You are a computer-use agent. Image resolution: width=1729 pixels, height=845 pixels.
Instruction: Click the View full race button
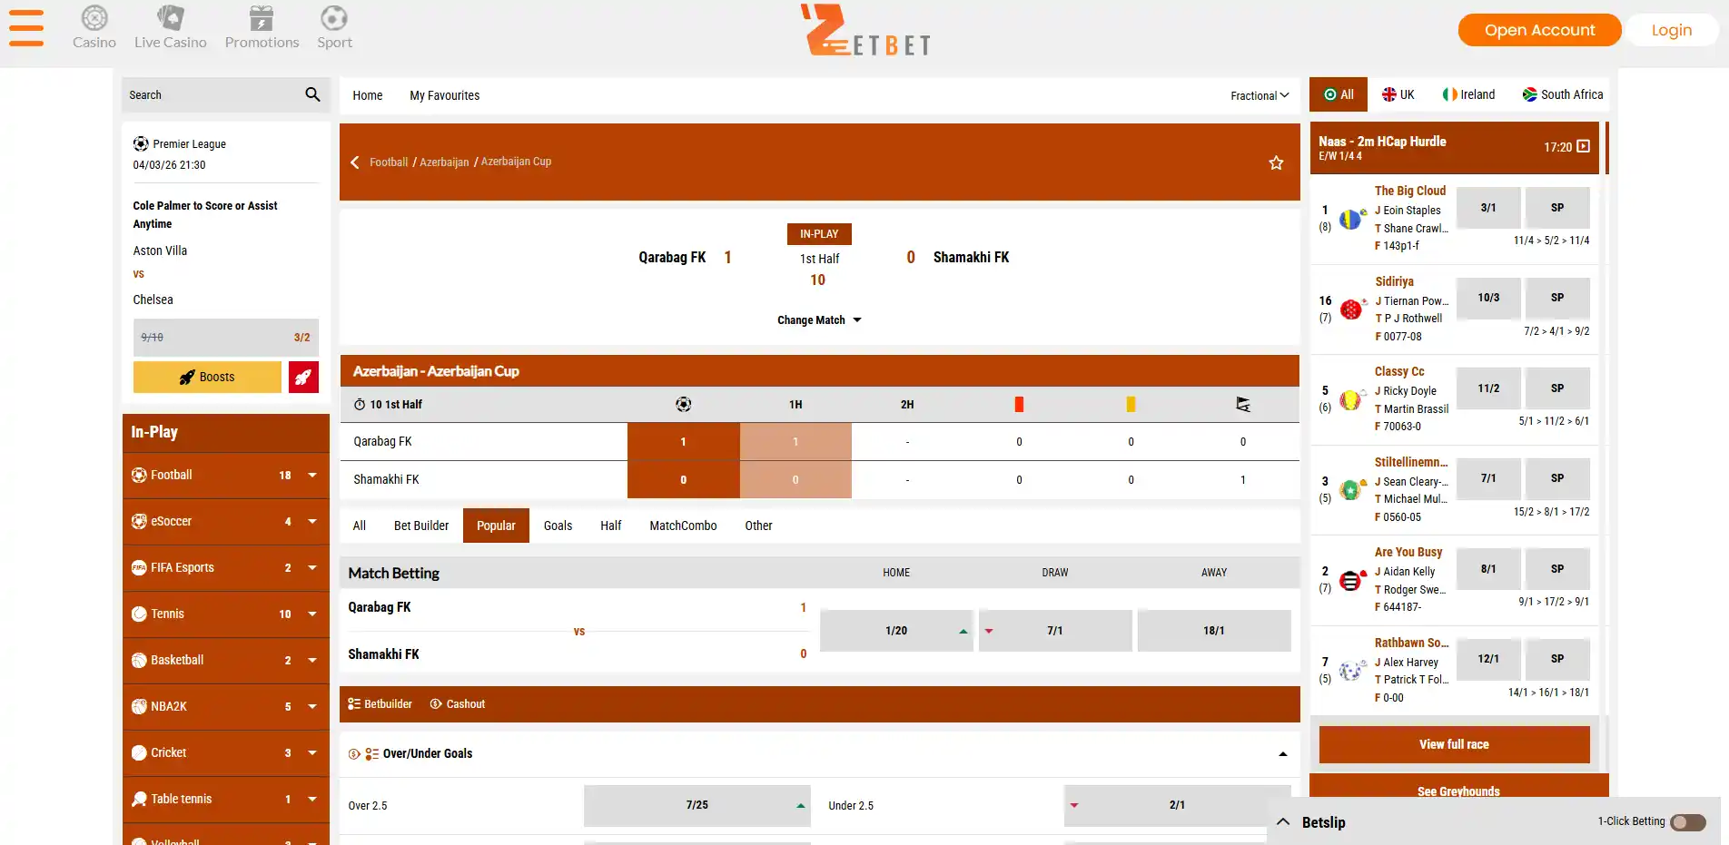[x=1454, y=744]
